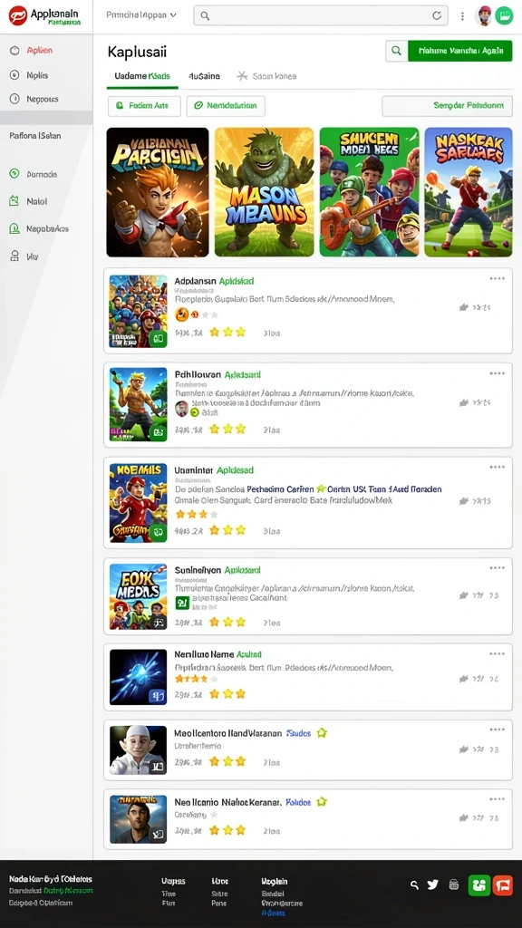The width and height of the screenshot is (522, 928).
Task: Open three-dot options for Uraminter item
Action: 498,467
